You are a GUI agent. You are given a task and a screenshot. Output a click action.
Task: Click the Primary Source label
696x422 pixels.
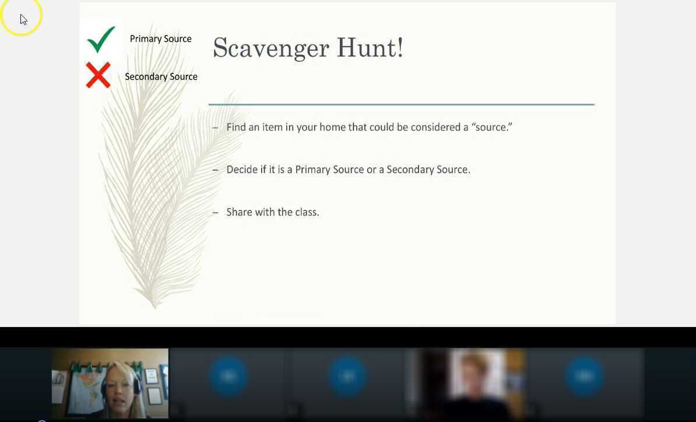[x=161, y=38]
